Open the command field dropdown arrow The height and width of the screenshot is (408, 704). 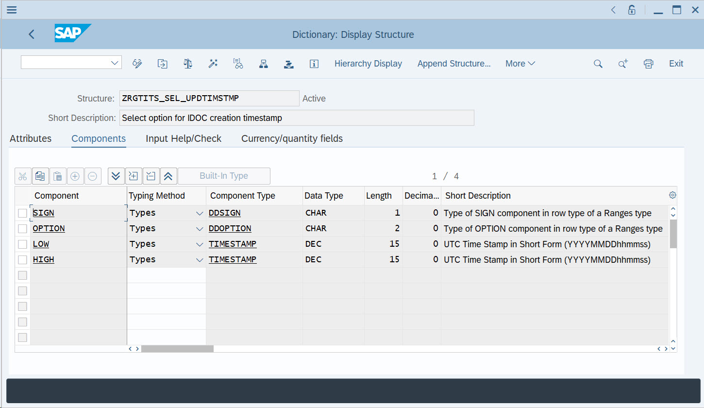pos(115,63)
